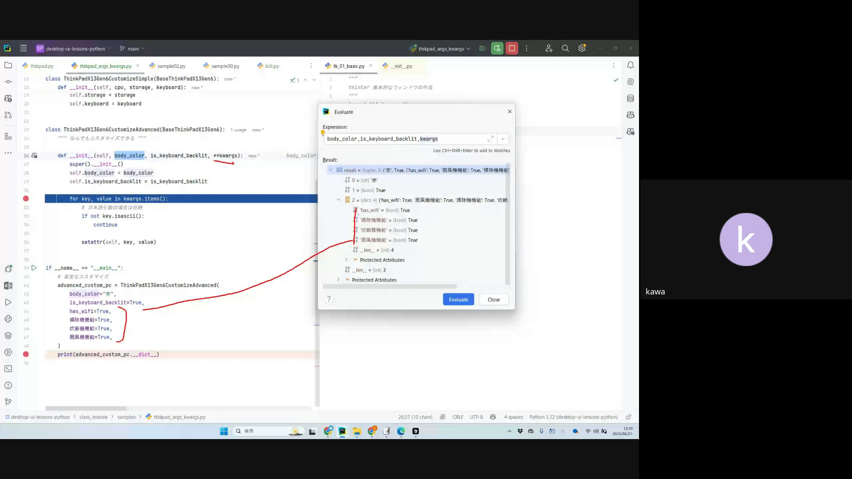Switch to the bill.py editor tab
Viewport: 852px width, 479px height.
(272, 66)
